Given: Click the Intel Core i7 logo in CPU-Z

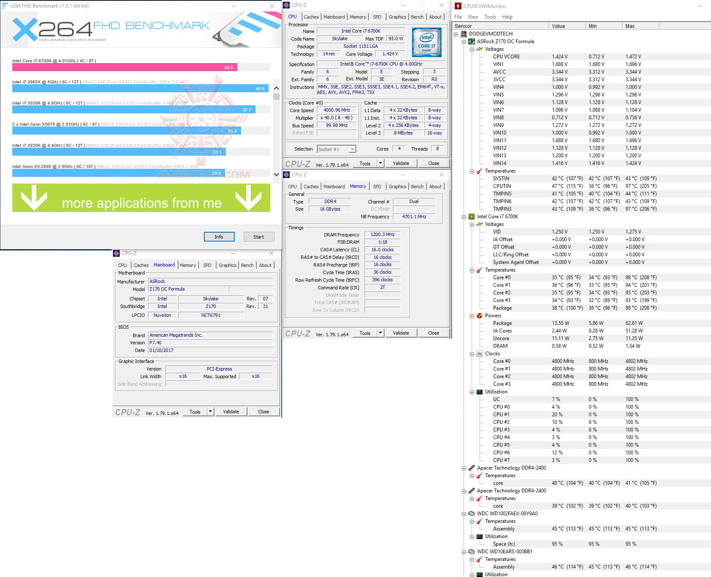Looking at the screenshot, I should (426, 42).
